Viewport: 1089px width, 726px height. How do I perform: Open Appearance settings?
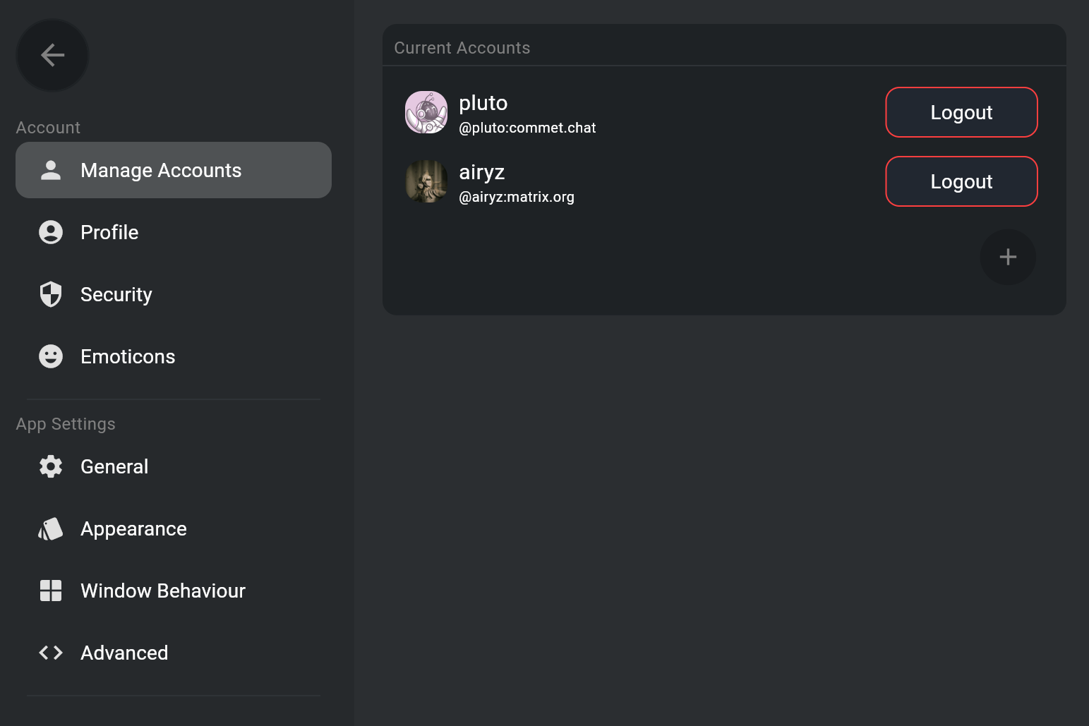[x=133, y=528]
